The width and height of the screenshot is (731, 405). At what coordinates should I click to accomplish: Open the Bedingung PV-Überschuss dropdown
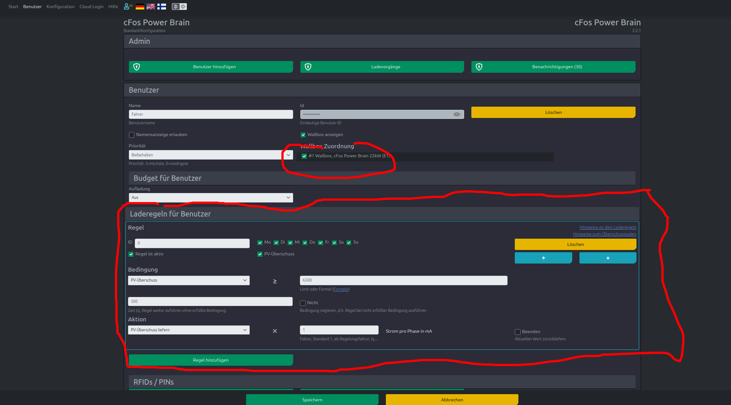189,280
